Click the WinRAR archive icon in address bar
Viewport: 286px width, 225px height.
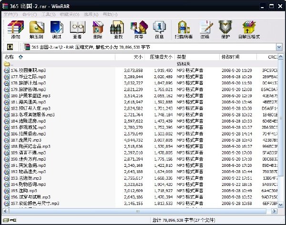[x=27, y=47]
